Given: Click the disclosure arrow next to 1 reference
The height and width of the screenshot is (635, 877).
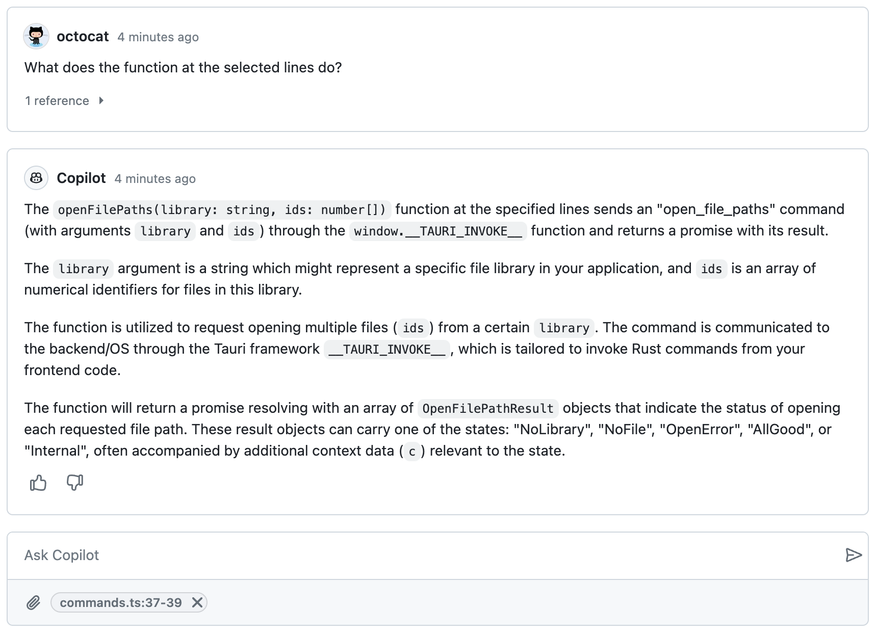Looking at the screenshot, I should pyautogui.click(x=101, y=100).
